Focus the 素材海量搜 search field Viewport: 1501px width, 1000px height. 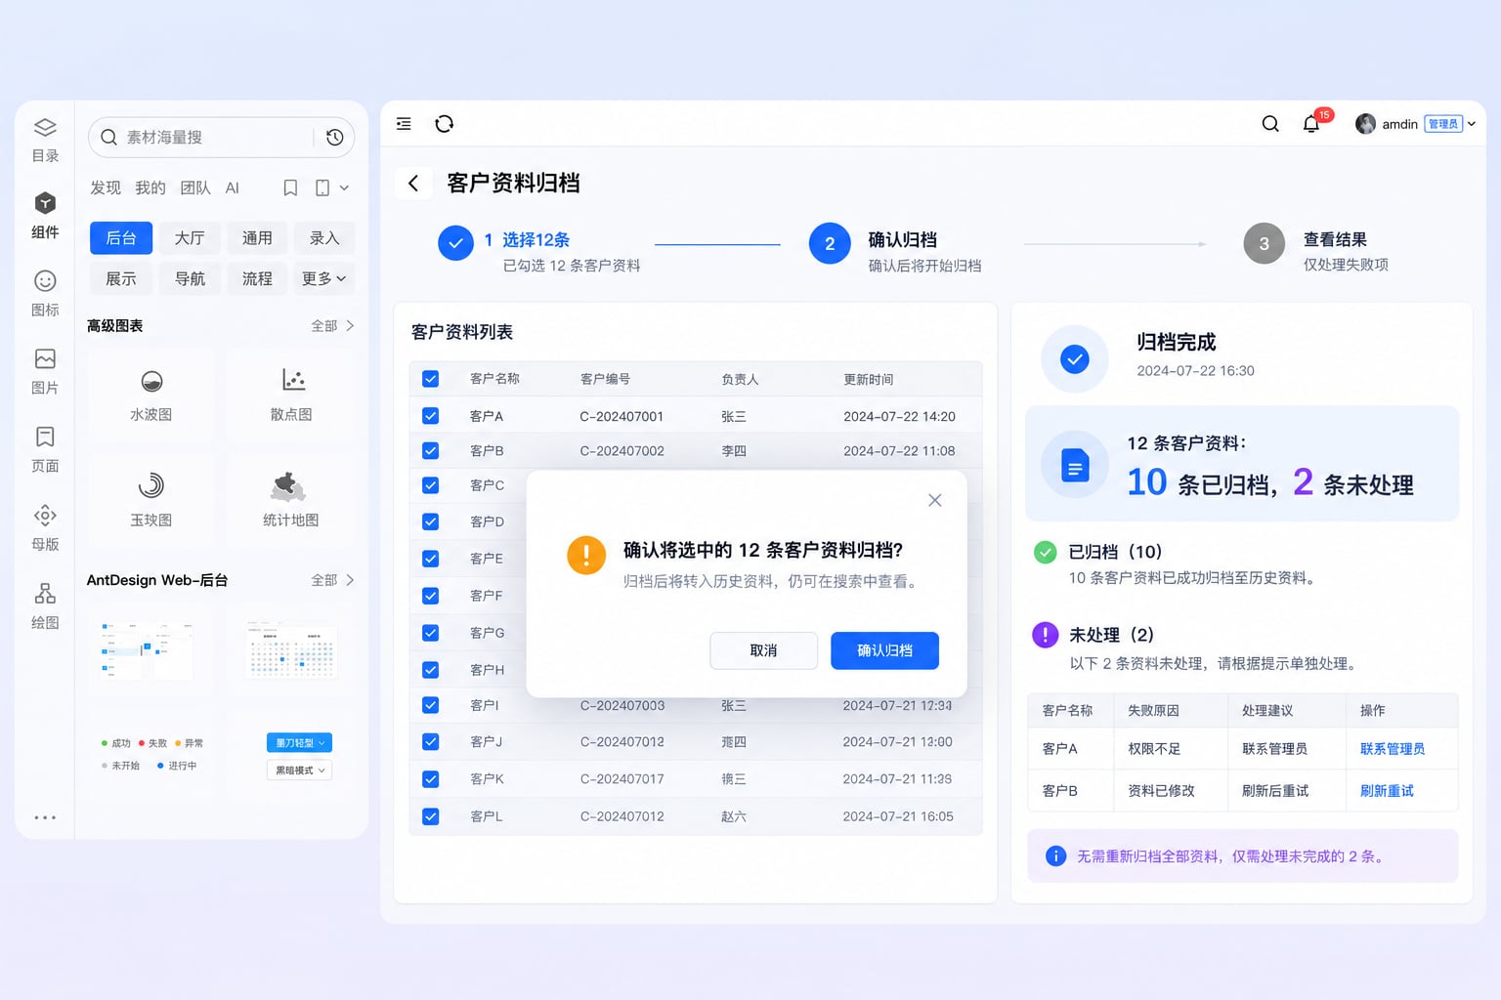pyautogui.click(x=222, y=138)
